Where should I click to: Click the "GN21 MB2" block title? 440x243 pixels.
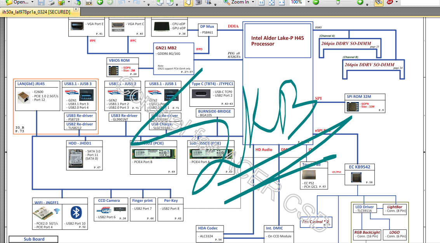tap(166, 48)
